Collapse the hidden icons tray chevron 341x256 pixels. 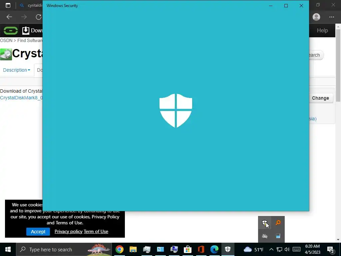coord(271,249)
